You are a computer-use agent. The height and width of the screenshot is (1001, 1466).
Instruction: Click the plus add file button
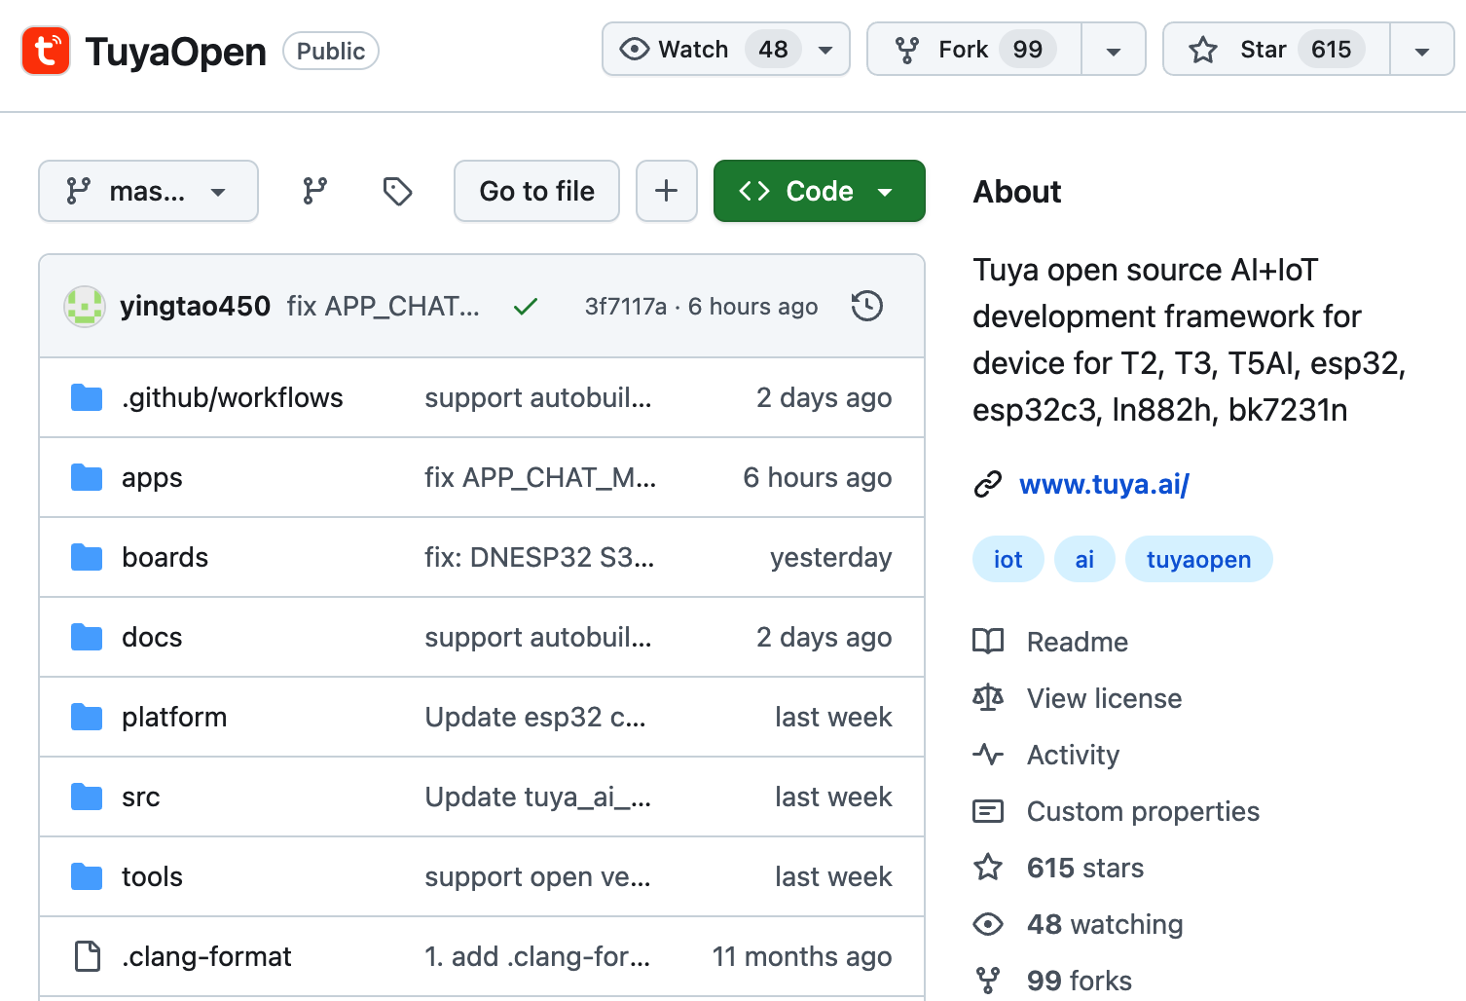(666, 191)
